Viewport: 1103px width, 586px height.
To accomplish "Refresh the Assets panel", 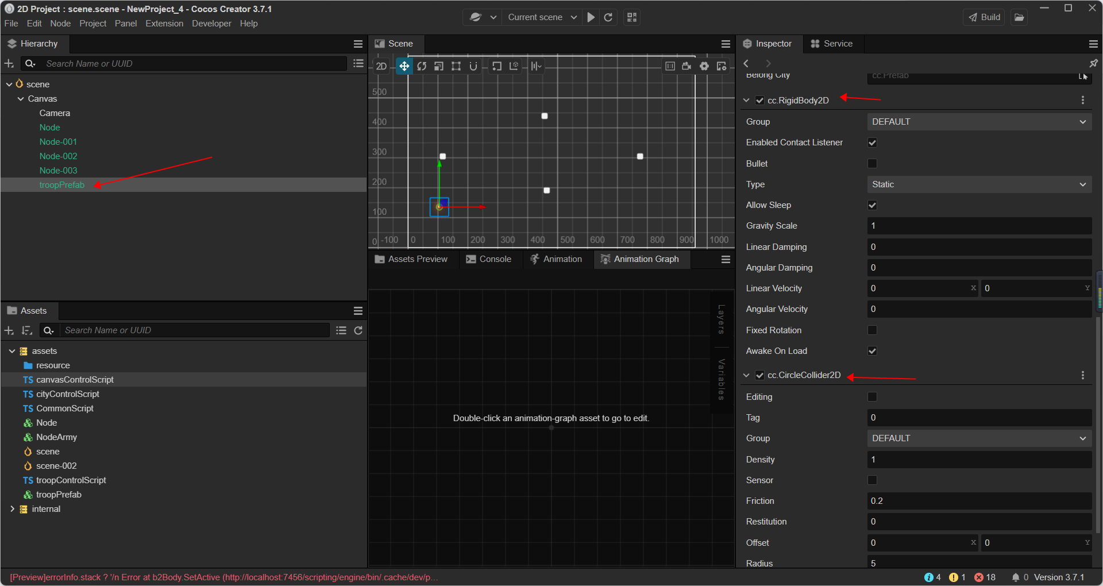I will 358,330.
